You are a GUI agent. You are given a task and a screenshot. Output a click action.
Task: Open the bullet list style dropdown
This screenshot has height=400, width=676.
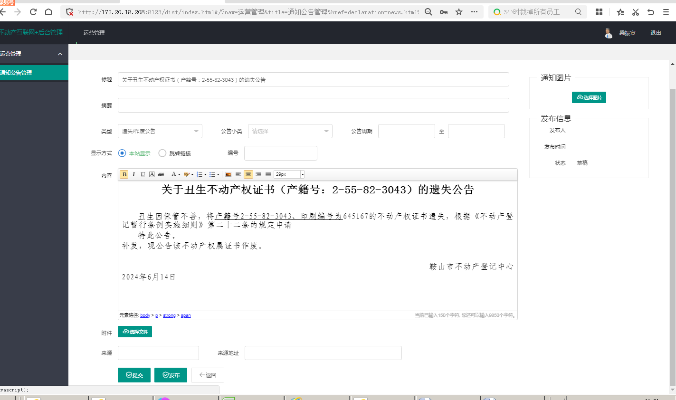[218, 175]
